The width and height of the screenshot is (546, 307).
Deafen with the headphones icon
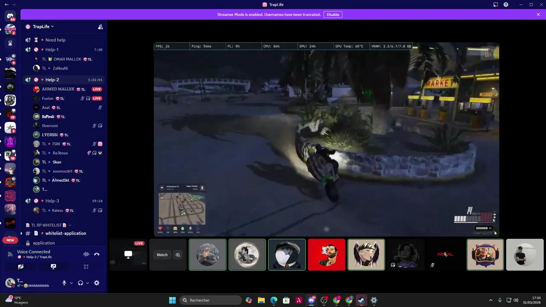tap(80, 283)
